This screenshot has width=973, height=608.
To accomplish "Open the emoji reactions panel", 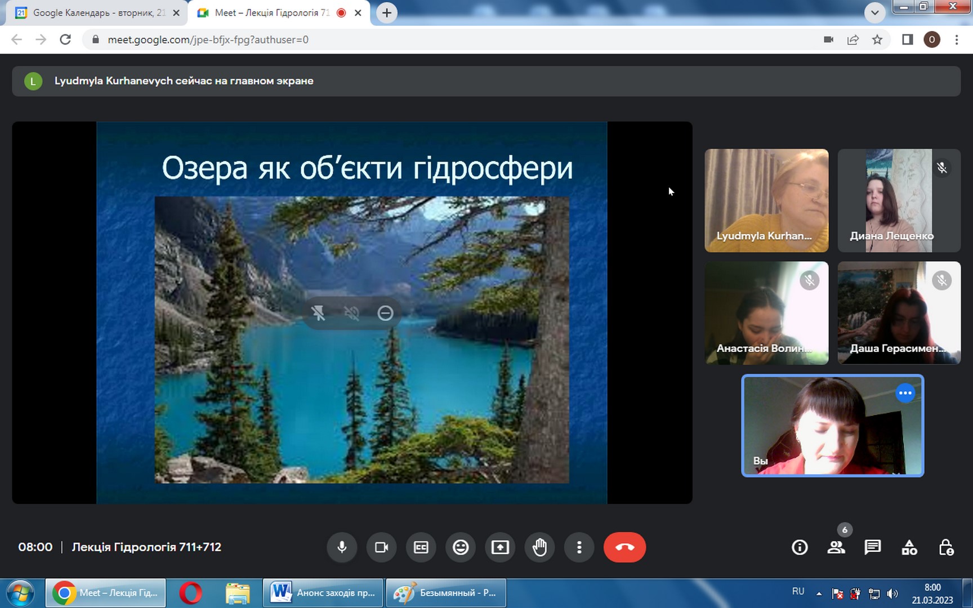I will pyautogui.click(x=461, y=547).
